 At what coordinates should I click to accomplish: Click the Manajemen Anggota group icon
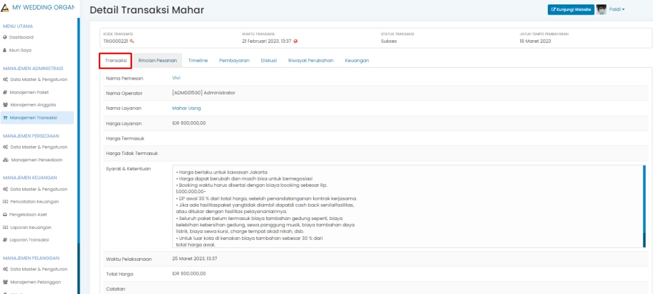click(5, 105)
